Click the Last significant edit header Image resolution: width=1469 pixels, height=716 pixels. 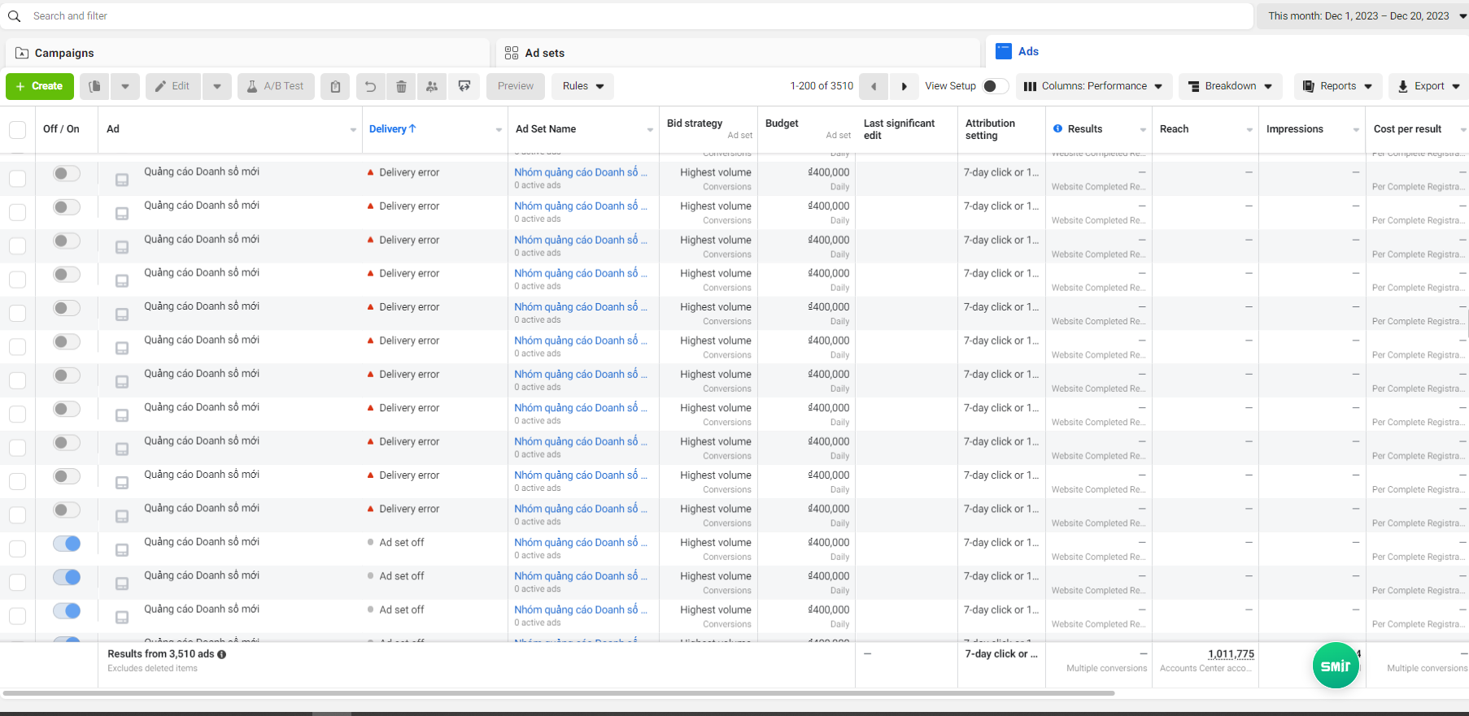pos(899,129)
